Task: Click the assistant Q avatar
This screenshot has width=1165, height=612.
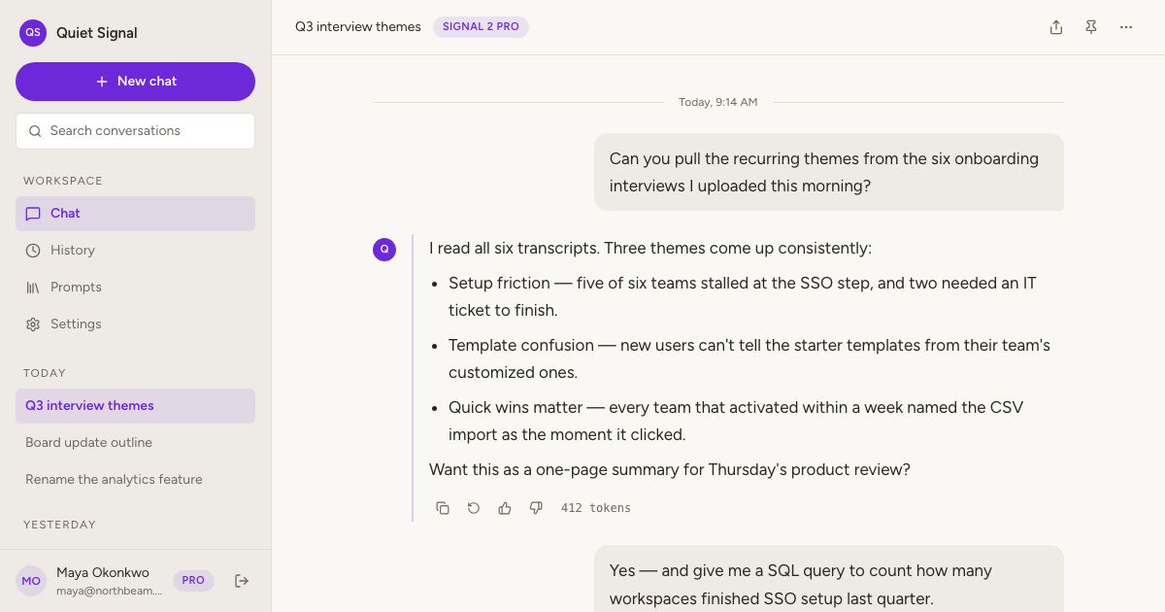Action: coord(384,250)
